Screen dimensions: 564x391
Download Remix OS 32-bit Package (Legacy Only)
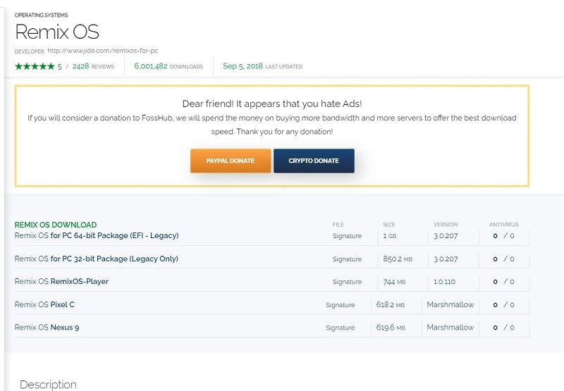pos(96,259)
